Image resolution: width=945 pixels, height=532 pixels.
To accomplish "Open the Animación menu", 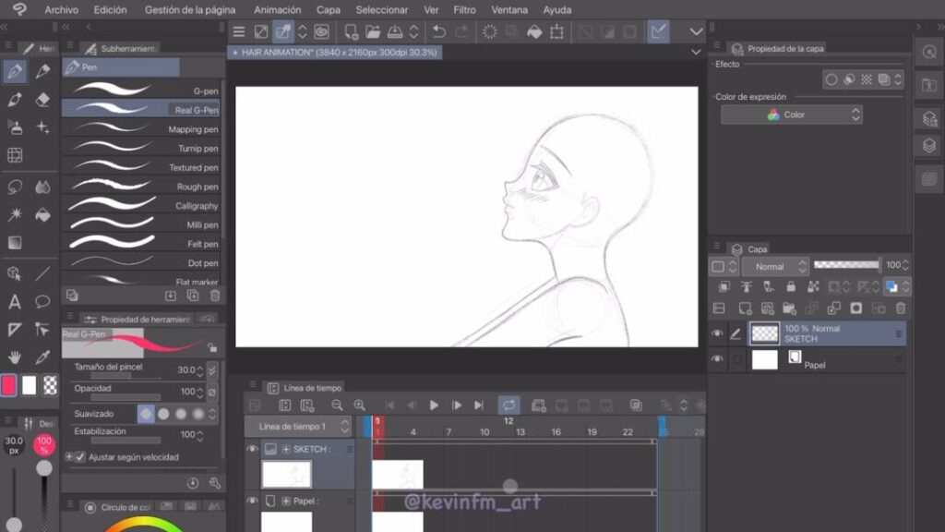I will tap(277, 9).
